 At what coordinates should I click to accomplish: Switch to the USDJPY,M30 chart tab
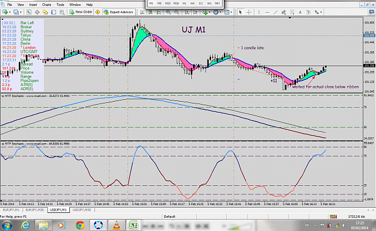point(82,210)
